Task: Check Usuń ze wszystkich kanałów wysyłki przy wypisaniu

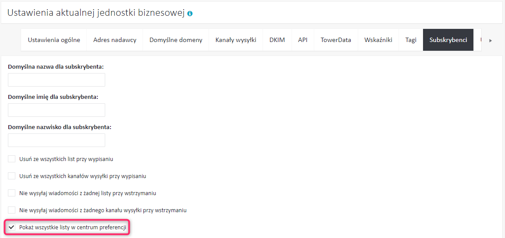Action: 12,176
